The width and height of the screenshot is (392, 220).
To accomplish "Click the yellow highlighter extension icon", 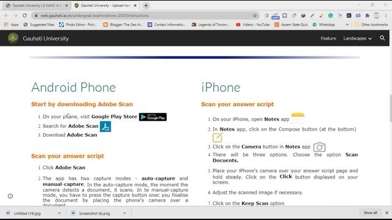I will click(x=321, y=15).
